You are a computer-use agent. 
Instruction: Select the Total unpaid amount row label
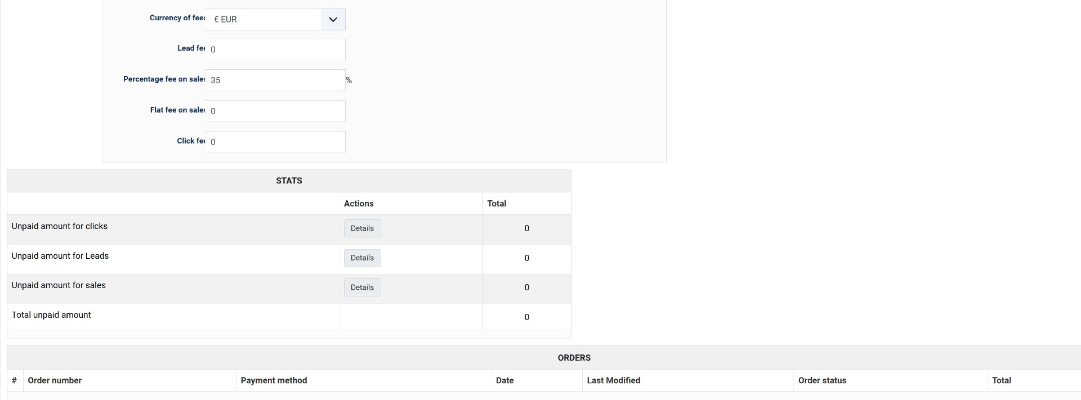pyautogui.click(x=51, y=315)
